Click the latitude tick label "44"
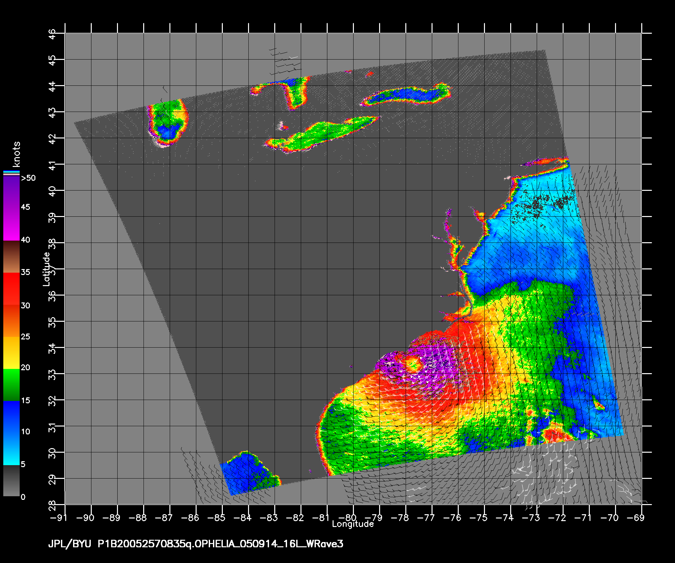The height and width of the screenshot is (563, 675). (x=52, y=86)
